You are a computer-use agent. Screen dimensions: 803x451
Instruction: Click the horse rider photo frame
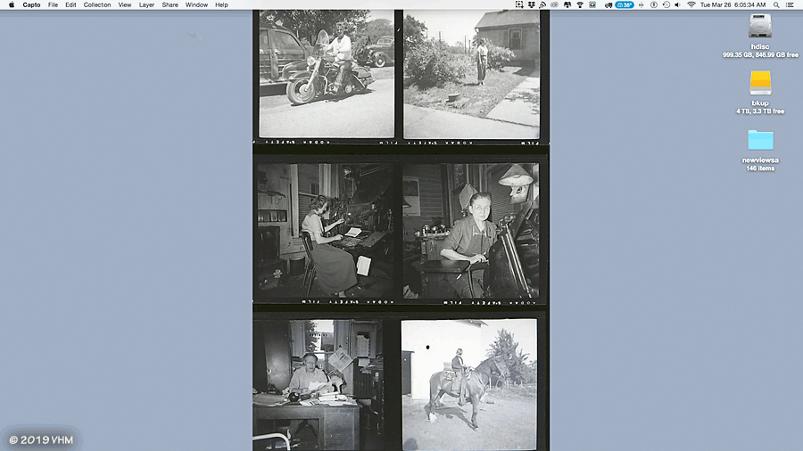click(x=468, y=383)
